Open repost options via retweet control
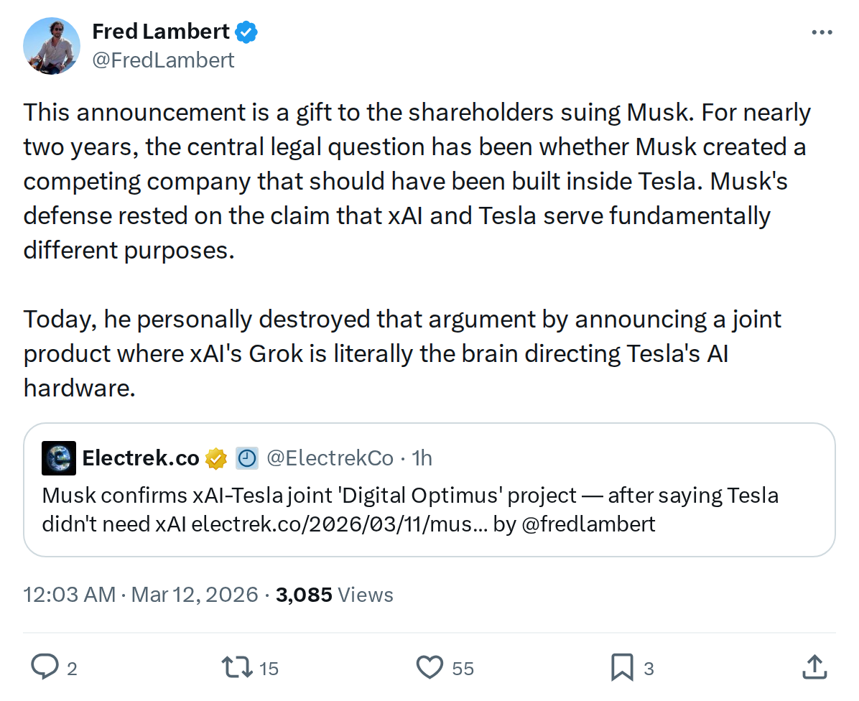Image resolution: width=859 pixels, height=701 pixels. (x=237, y=667)
